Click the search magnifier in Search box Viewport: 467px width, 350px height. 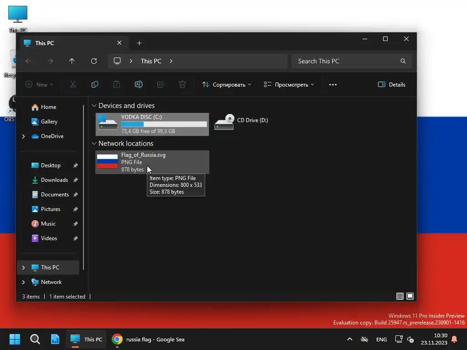[403, 61]
